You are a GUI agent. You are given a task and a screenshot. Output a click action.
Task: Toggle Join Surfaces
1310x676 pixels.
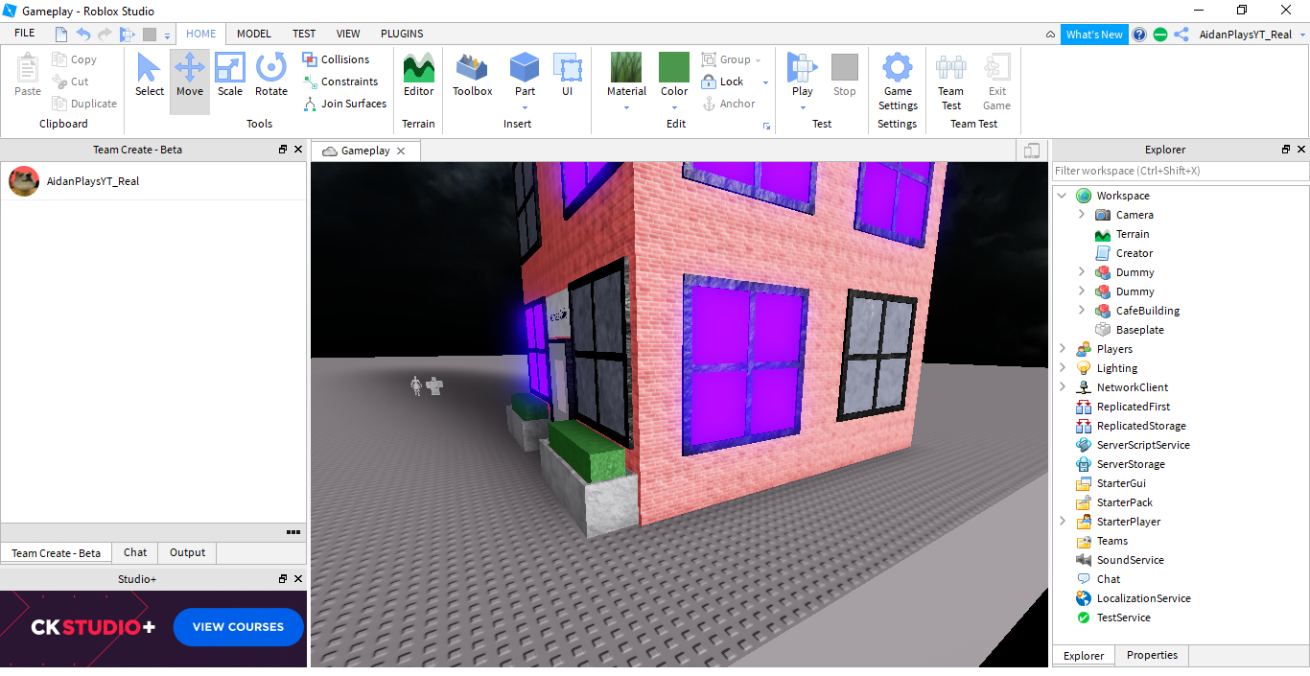pos(345,104)
